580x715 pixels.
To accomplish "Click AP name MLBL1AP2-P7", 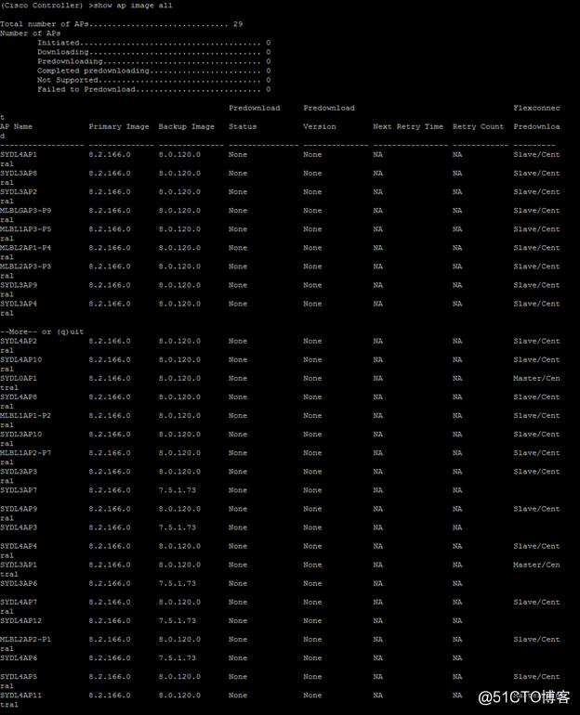I will coord(26,453).
